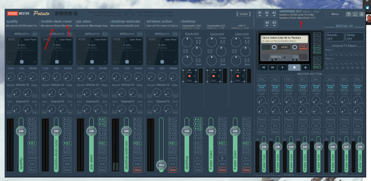Click the recorder's B3 bus routing arrow
Viewport: 371px width, 181px height.
[x=317, y=67]
